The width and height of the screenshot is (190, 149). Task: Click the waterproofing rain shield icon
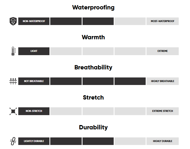(13, 21)
